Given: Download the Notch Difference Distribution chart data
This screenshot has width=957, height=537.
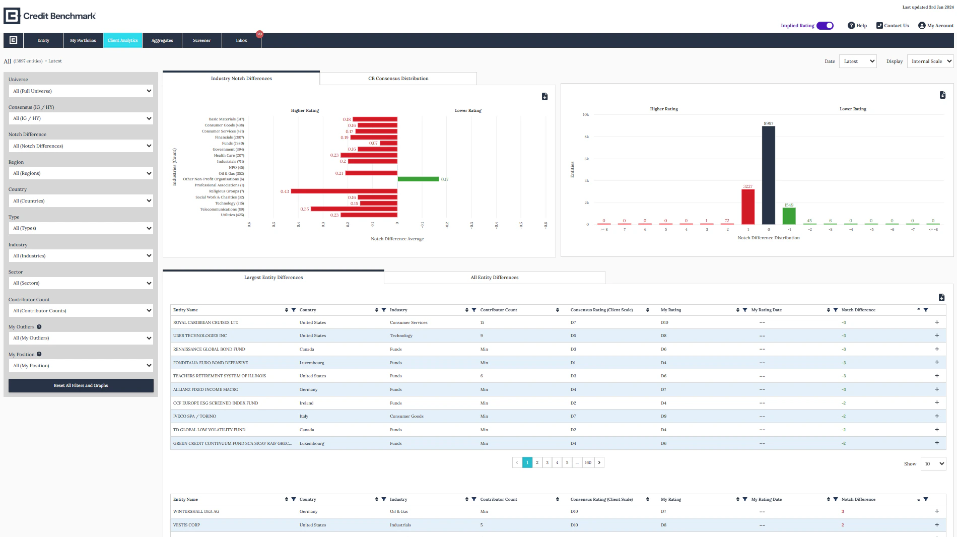Looking at the screenshot, I should pyautogui.click(x=942, y=94).
